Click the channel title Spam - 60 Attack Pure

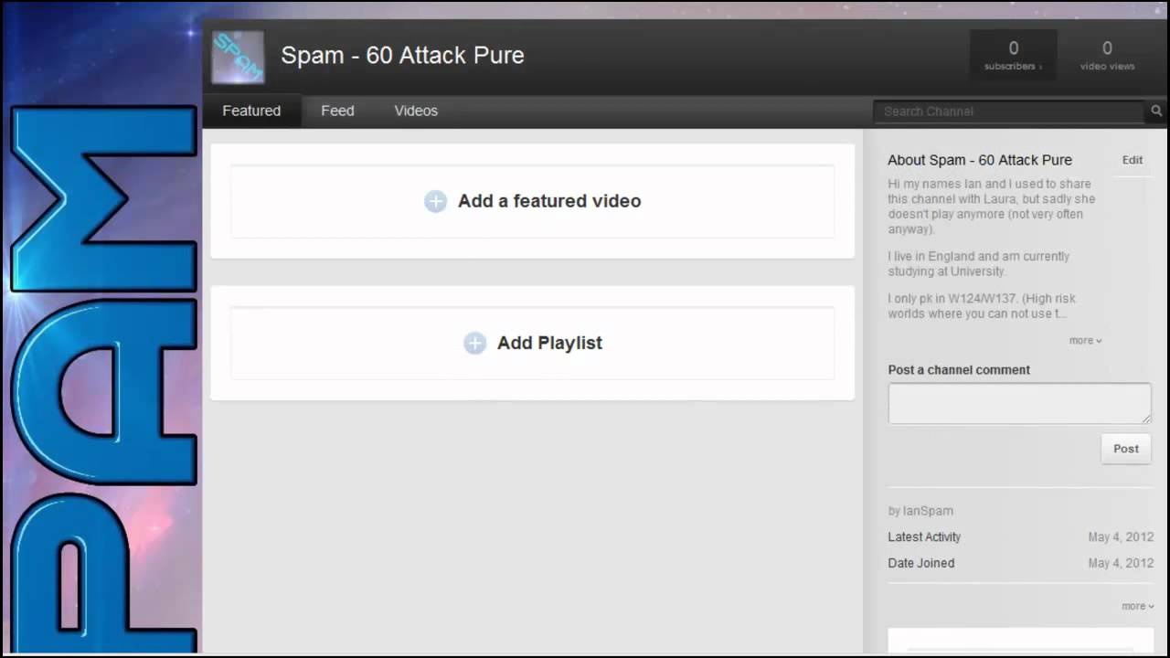(x=402, y=55)
